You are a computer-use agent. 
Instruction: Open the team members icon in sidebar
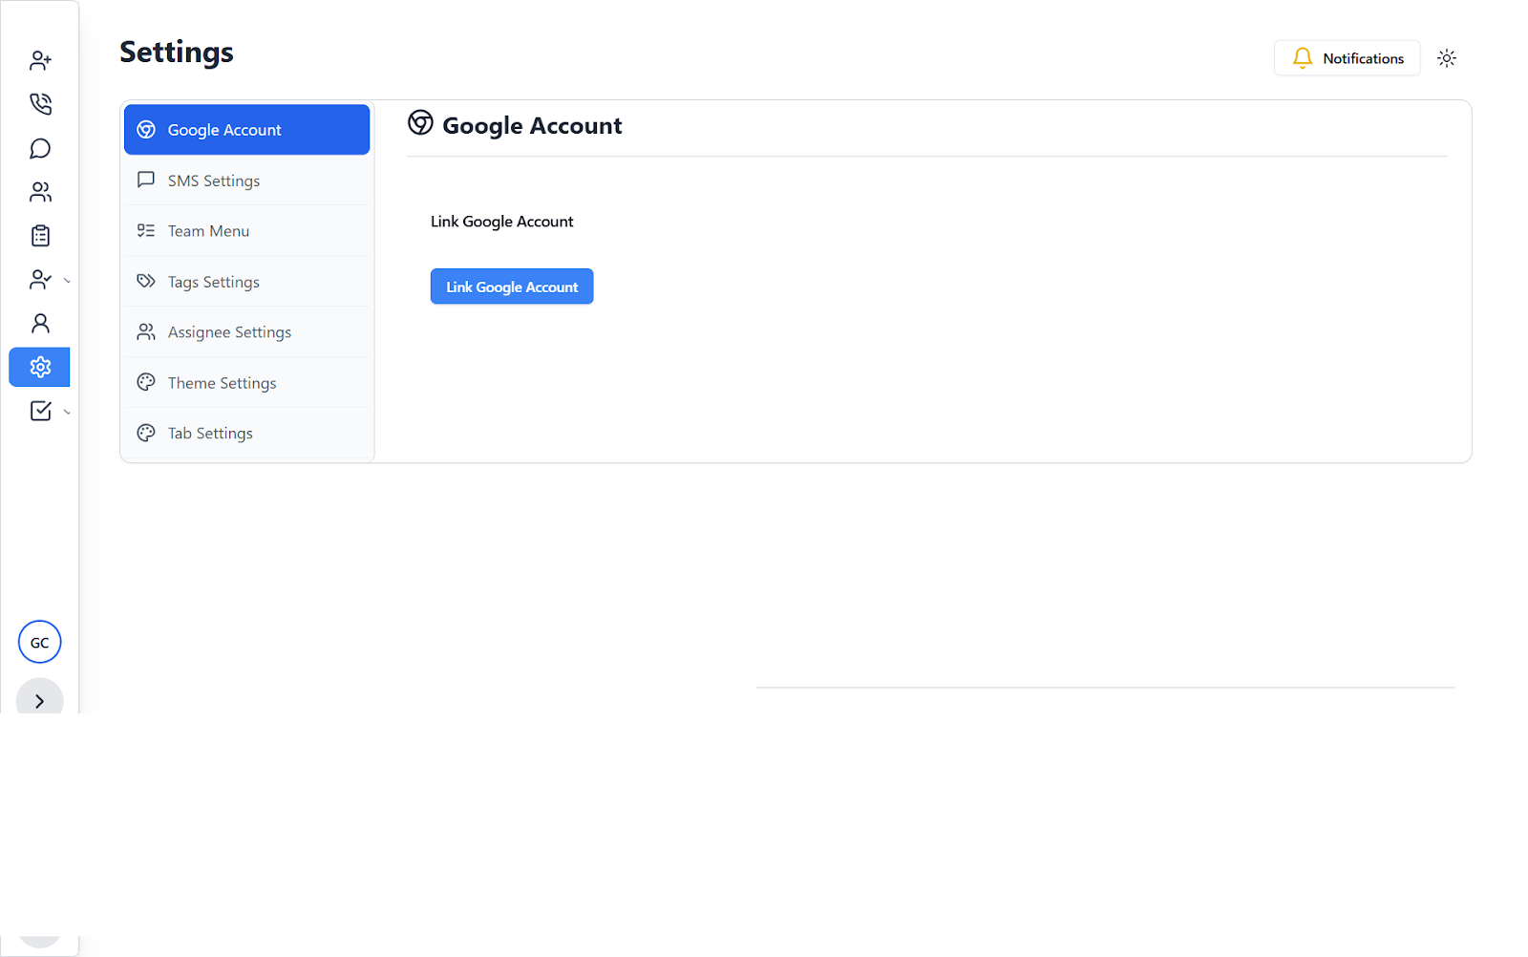point(40,192)
